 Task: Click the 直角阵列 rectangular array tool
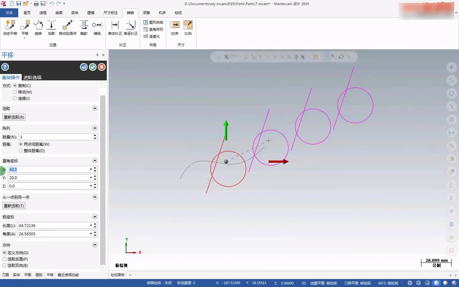153,29
